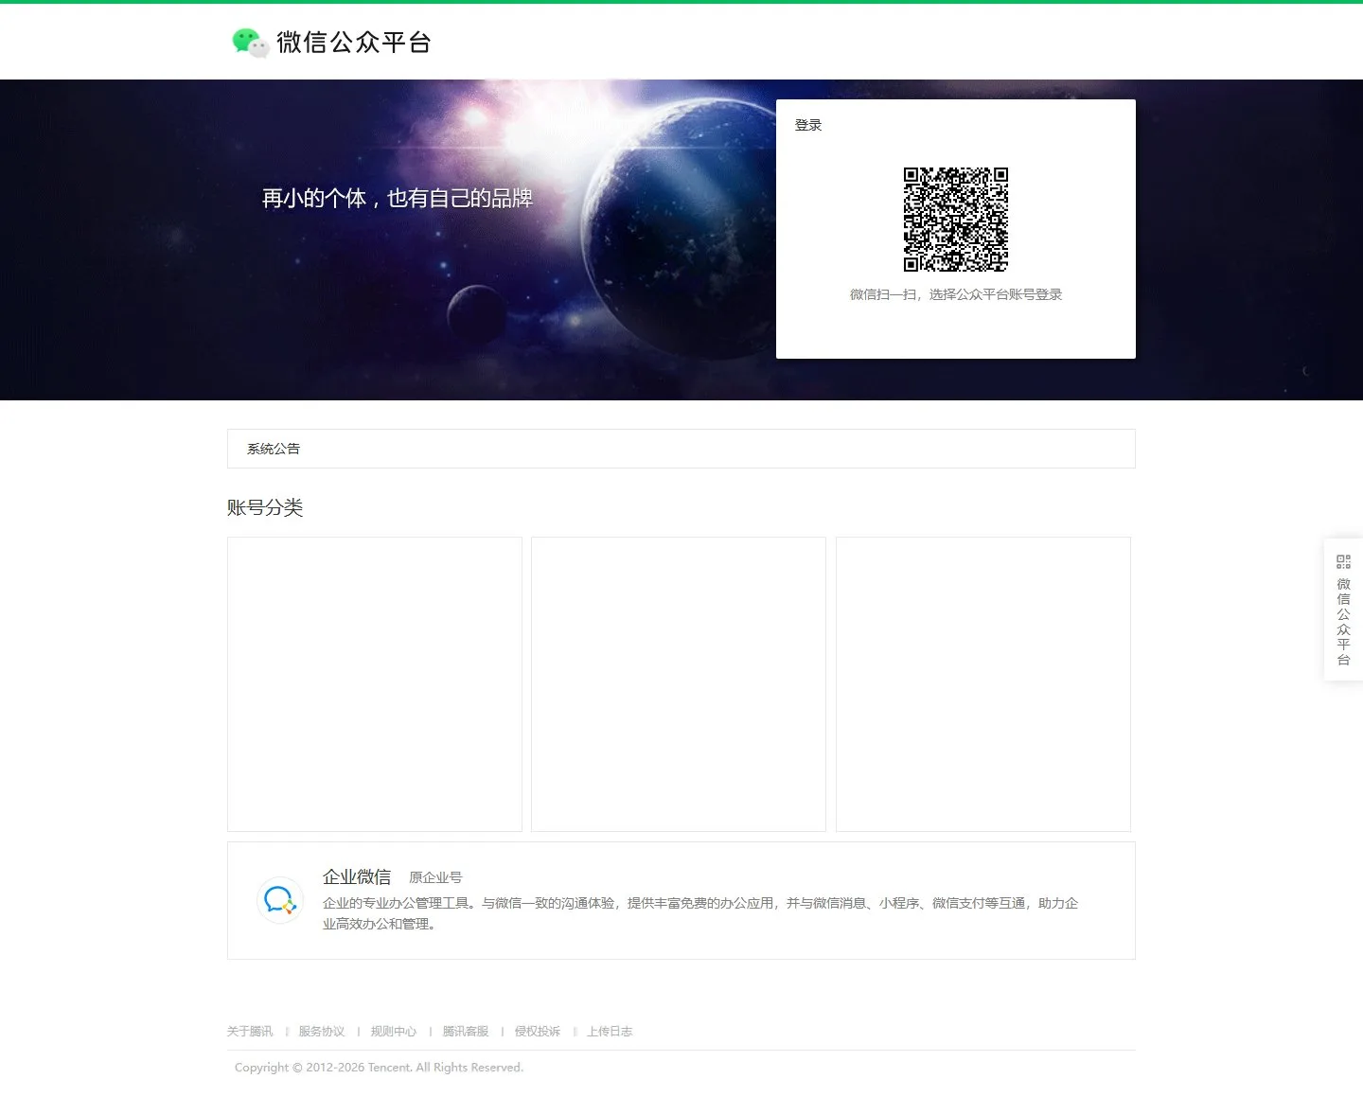Open the 侵权投诉 footer link
The height and width of the screenshot is (1114, 1363).
[x=538, y=1032]
